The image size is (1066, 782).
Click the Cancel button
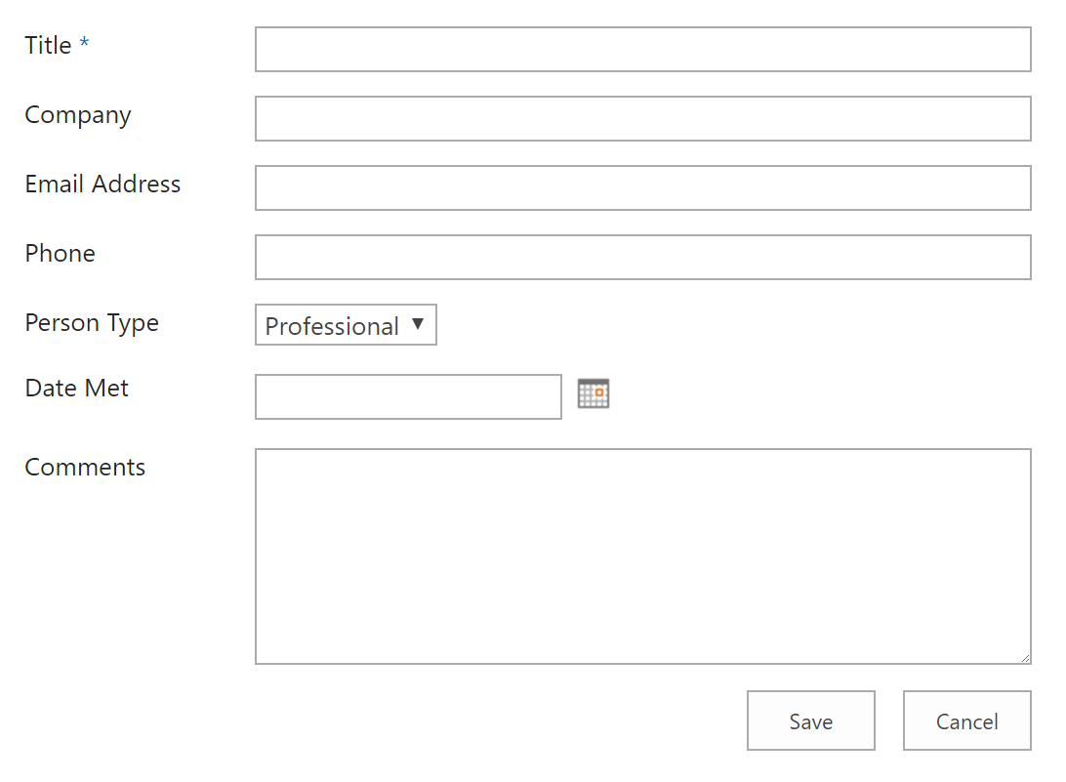pos(966,720)
